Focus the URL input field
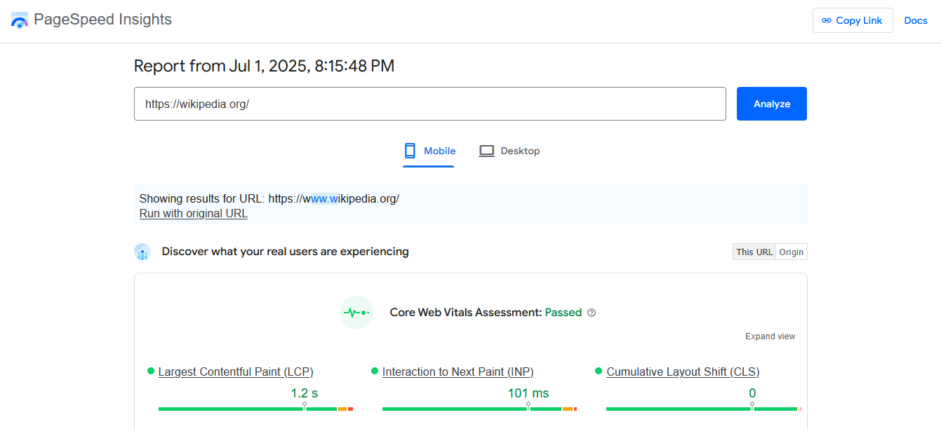 (430, 104)
